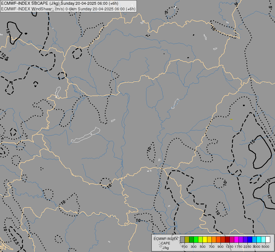This screenshot has width=275, height=252.
Task: Click the legend label 700
Action: click(212, 247)
